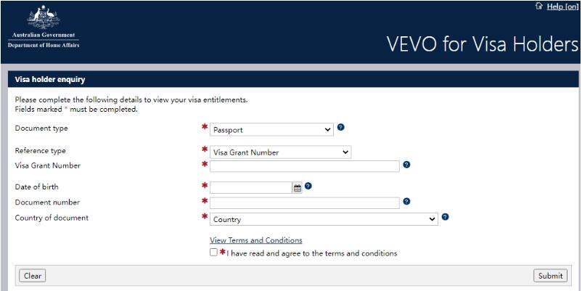Image resolution: width=582 pixels, height=291 pixels.
Task: Open the Help [on] link in header
Action: coord(562,7)
